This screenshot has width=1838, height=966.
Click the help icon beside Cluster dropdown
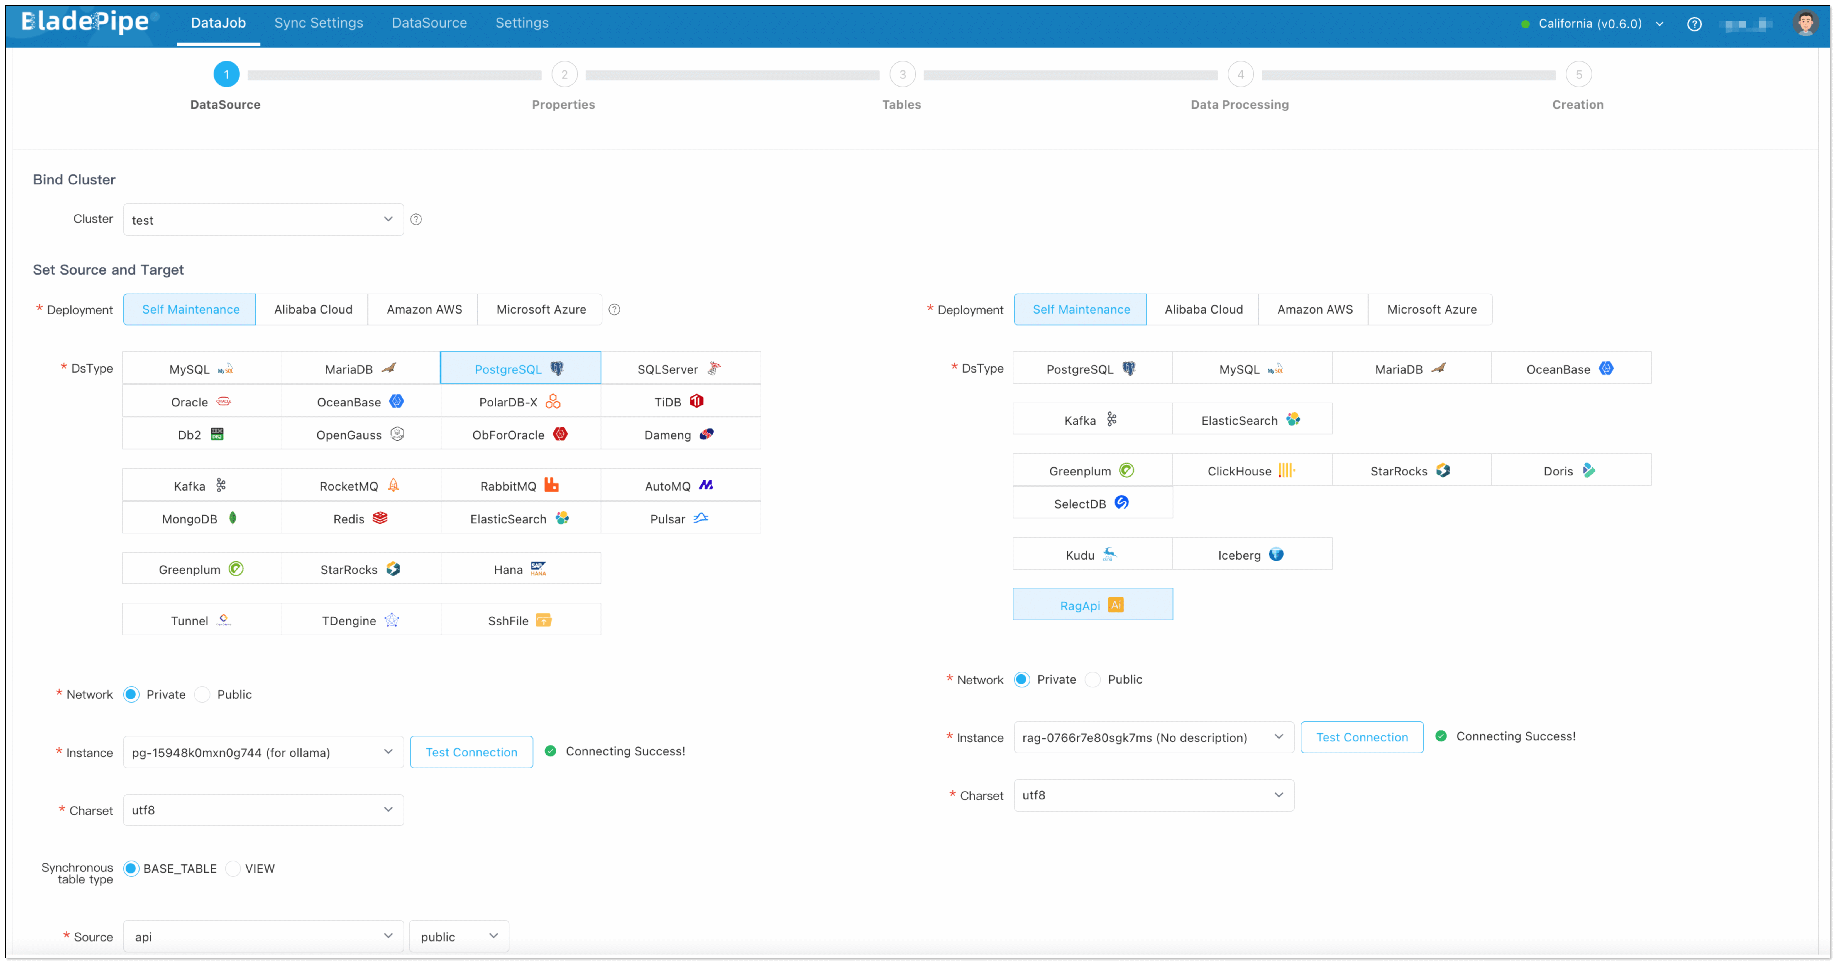click(x=416, y=220)
